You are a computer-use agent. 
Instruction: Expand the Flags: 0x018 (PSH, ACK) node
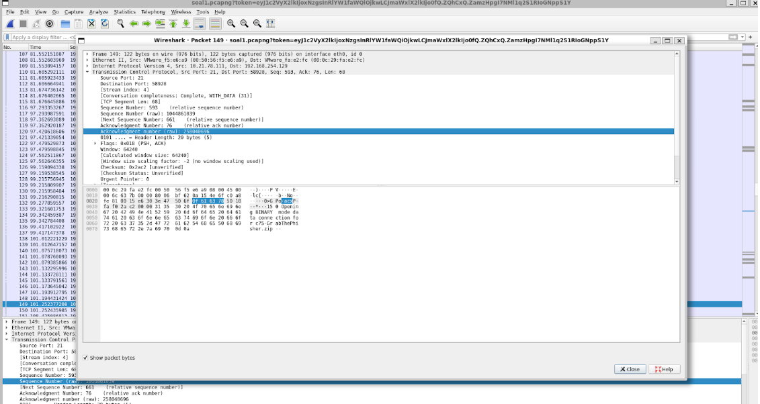[x=95, y=143]
